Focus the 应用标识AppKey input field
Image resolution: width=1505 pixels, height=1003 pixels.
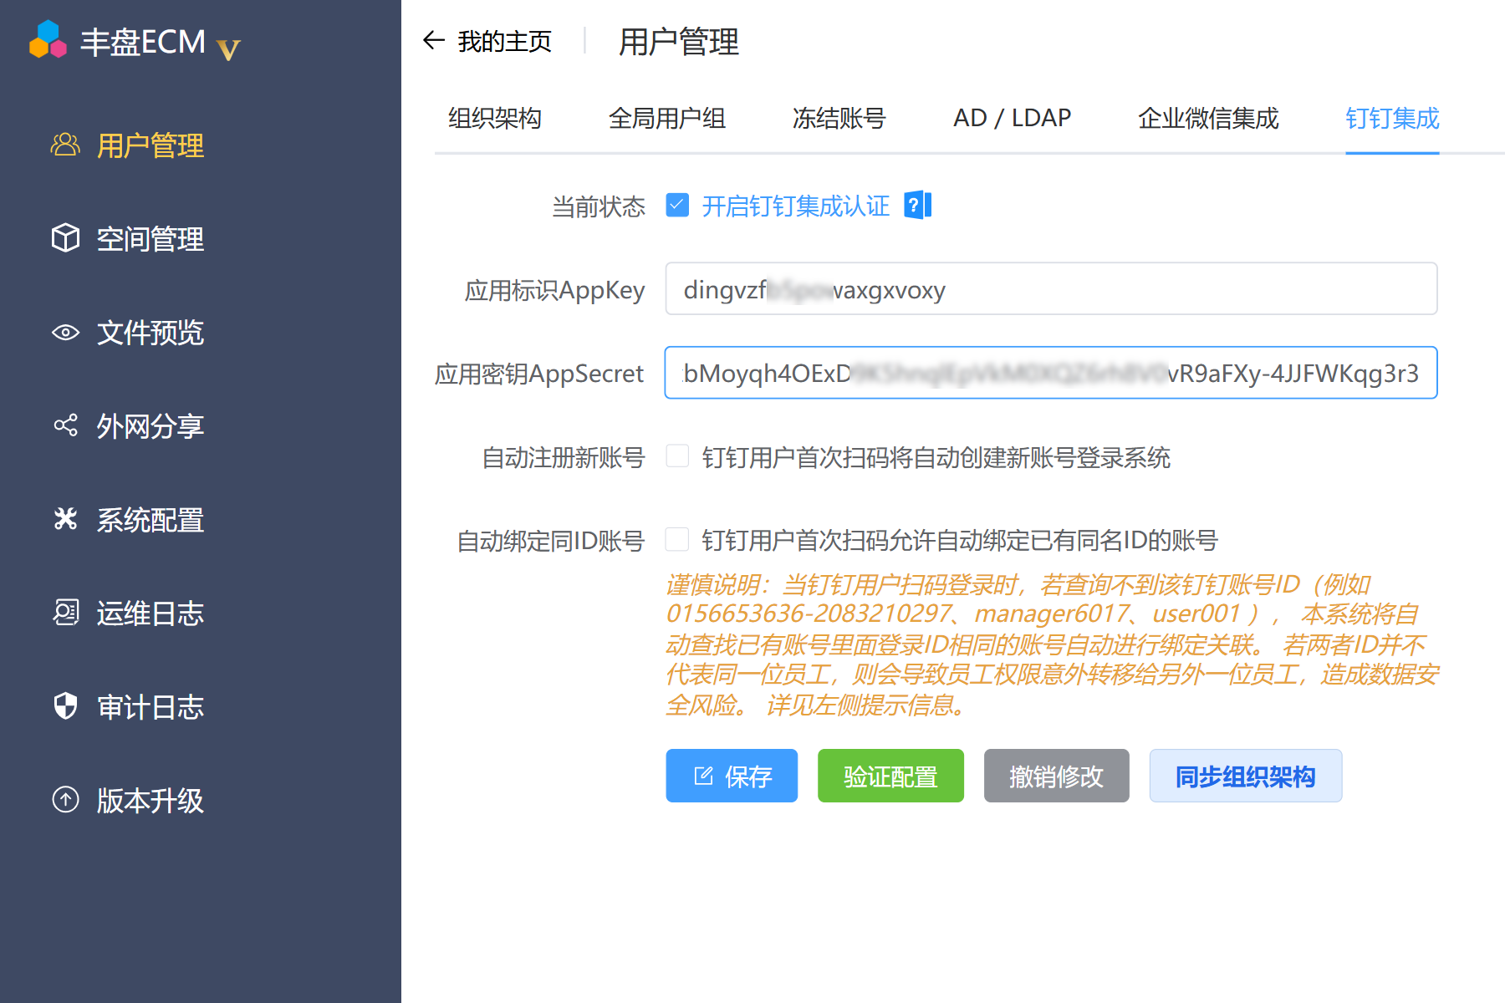[1051, 289]
